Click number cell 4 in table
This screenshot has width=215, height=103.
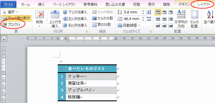(x=62, y=97)
